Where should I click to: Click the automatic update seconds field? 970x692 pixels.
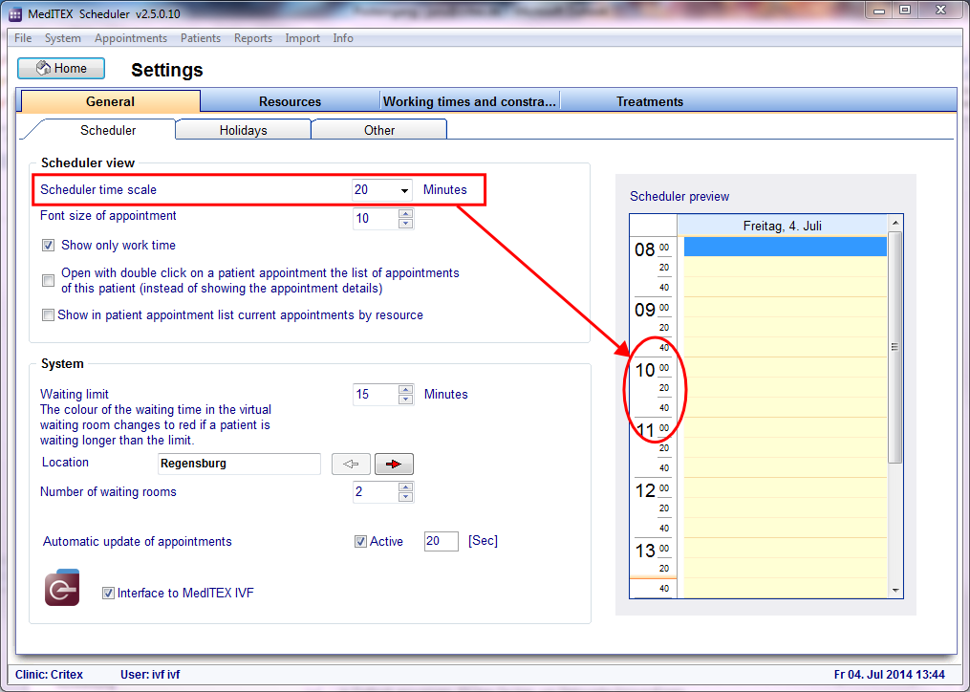[x=442, y=541]
